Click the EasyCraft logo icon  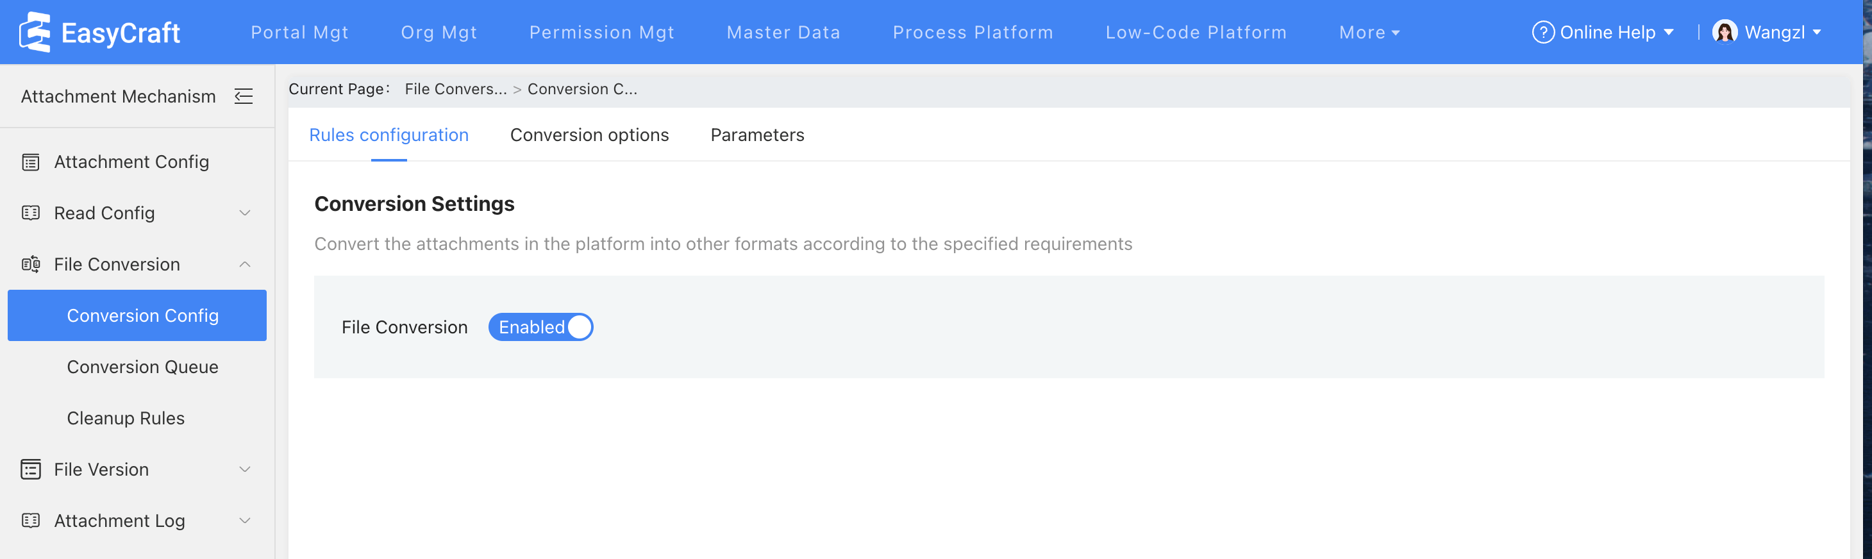(x=35, y=32)
